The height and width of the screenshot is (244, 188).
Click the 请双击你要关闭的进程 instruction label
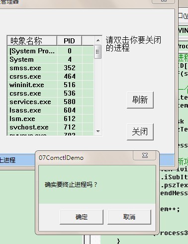[133, 44]
